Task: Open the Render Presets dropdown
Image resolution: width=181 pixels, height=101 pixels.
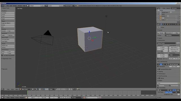Action: (167, 43)
